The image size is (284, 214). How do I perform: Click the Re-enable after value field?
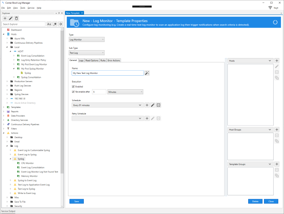coord(99,92)
